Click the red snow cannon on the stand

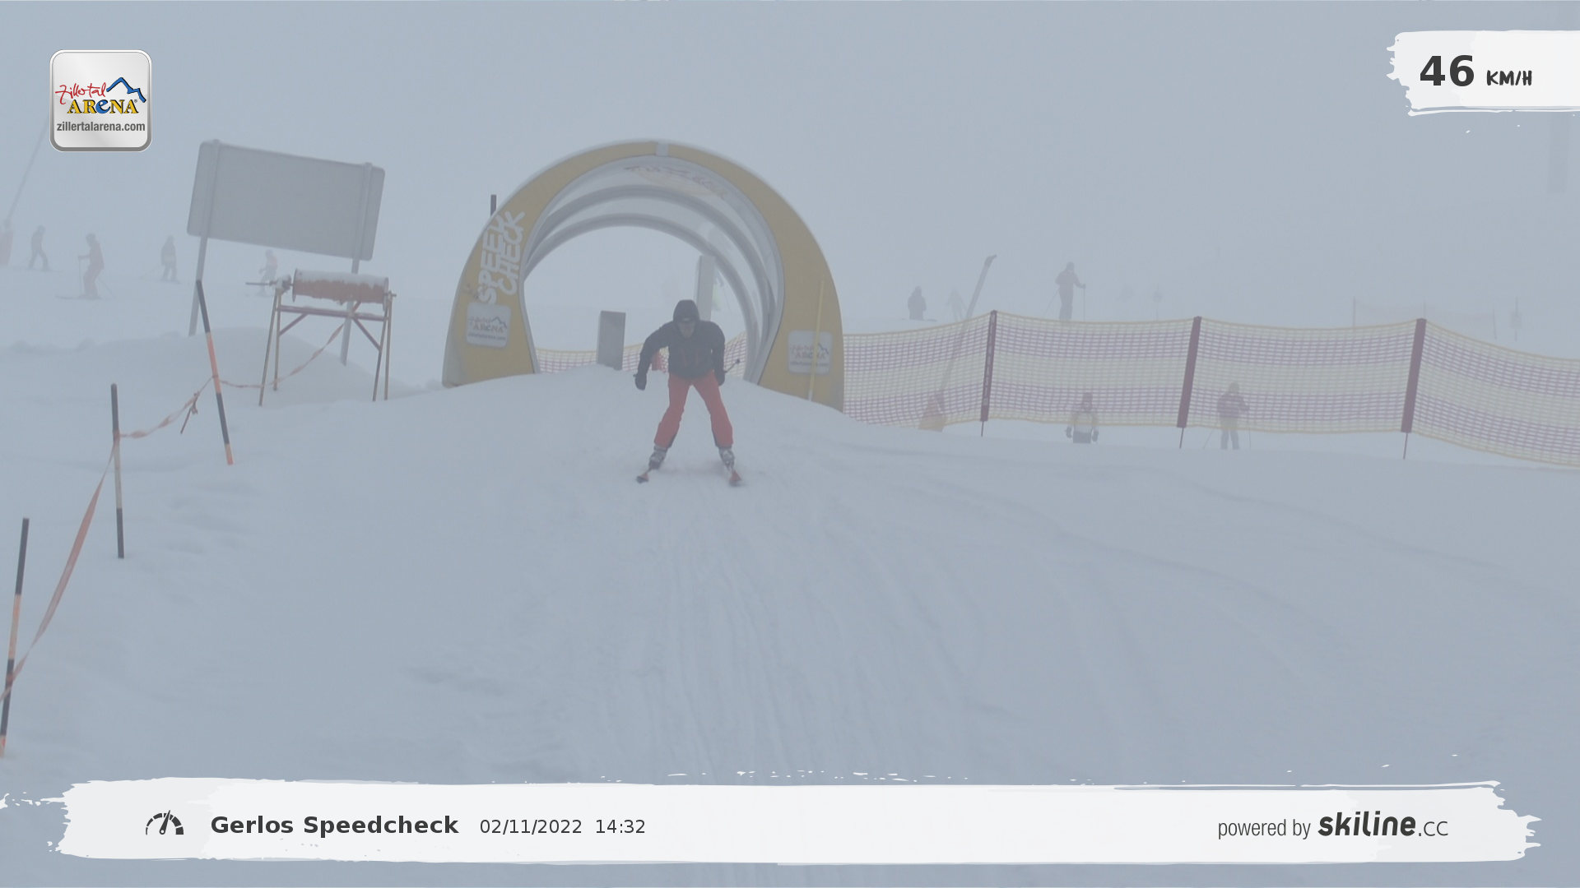(339, 286)
